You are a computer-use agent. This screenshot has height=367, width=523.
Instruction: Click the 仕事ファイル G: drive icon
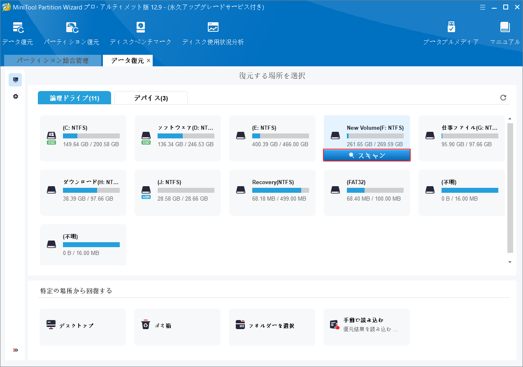pyautogui.click(x=430, y=136)
